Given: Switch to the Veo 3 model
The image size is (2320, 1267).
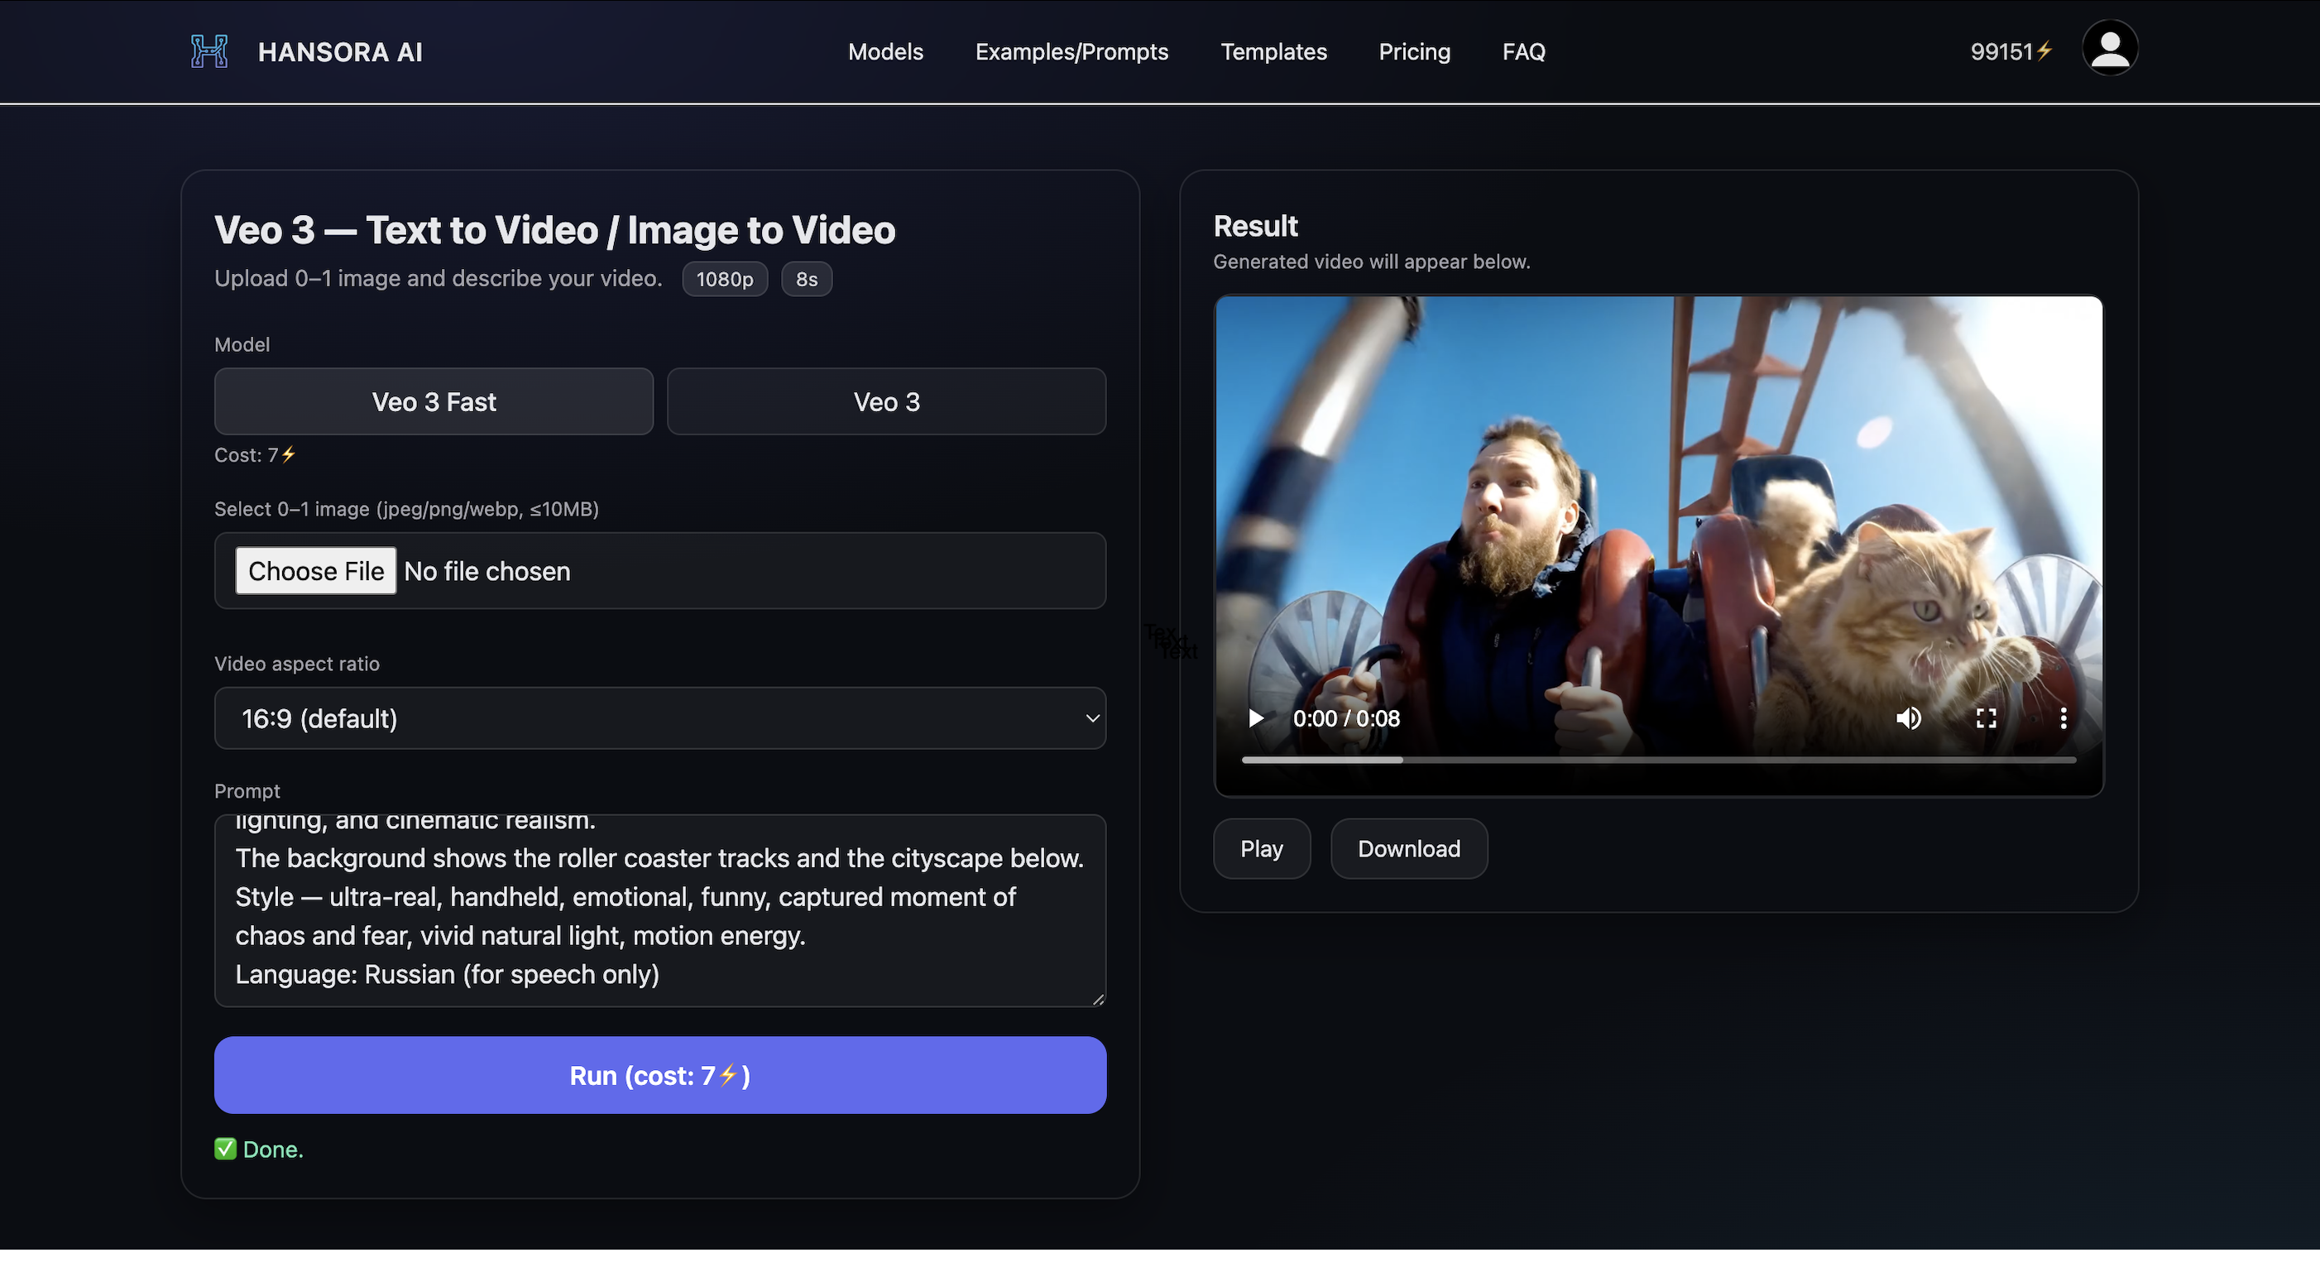Looking at the screenshot, I should coord(886,401).
